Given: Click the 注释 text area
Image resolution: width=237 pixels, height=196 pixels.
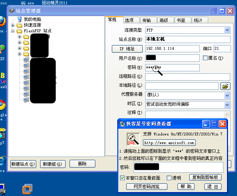Looking at the screenshot, I should [x=184, y=115].
